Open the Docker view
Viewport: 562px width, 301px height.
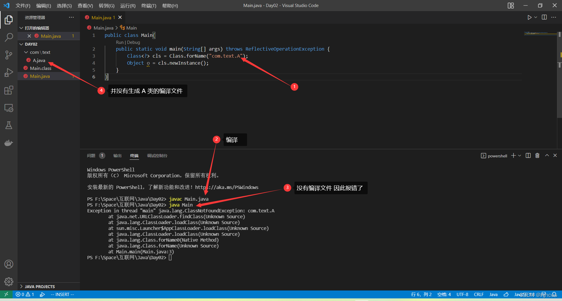point(9,143)
